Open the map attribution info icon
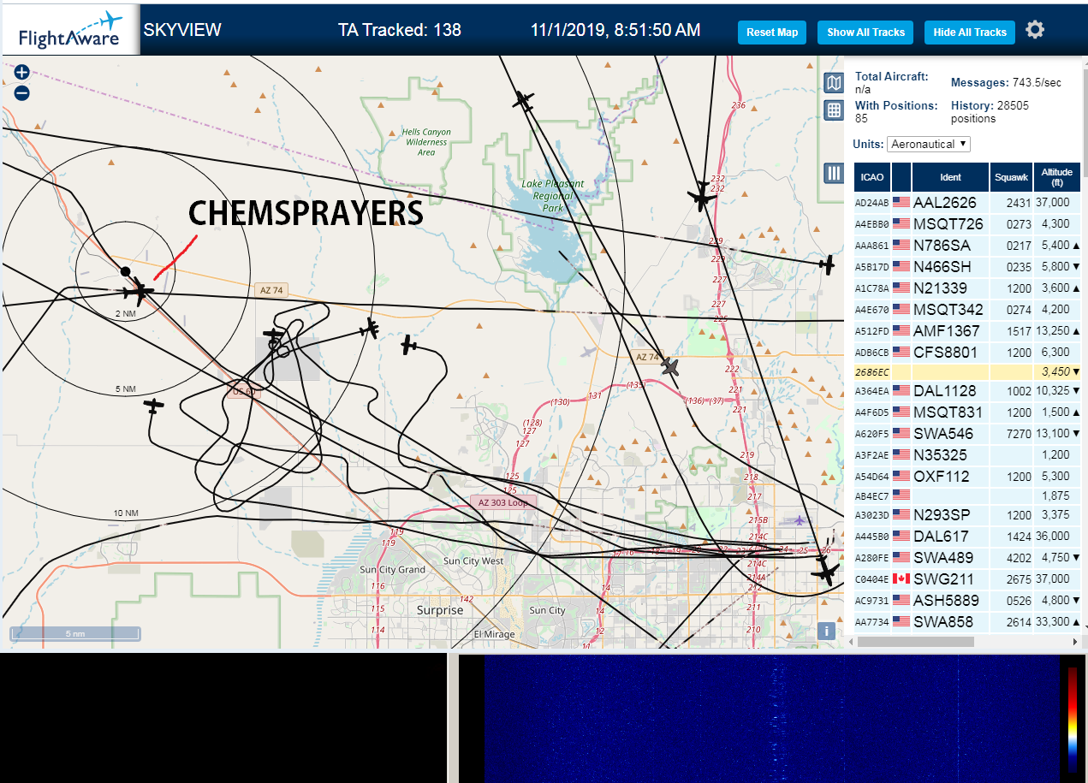 coord(826,631)
